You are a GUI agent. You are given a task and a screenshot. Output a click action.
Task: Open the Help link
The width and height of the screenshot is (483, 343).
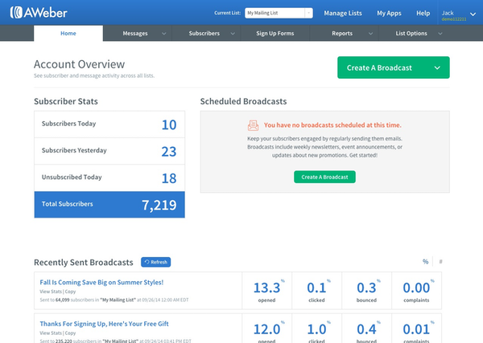(x=423, y=13)
